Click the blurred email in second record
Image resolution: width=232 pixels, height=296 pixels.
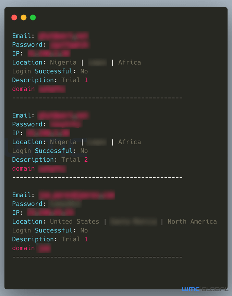(x=63, y=116)
